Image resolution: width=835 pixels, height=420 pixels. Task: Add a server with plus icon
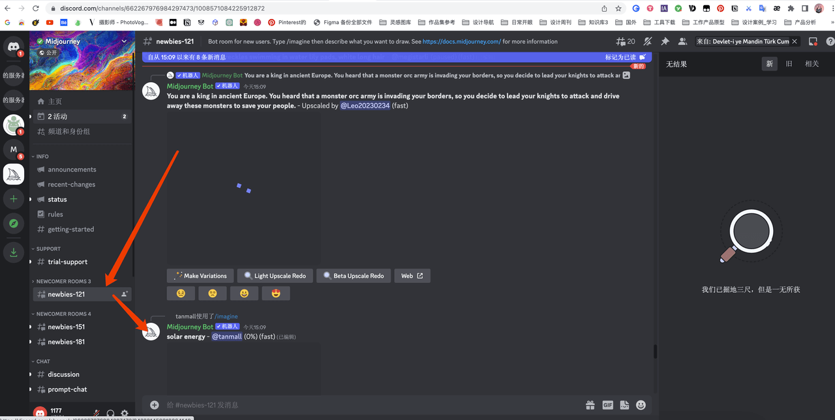click(x=14, y=198)
